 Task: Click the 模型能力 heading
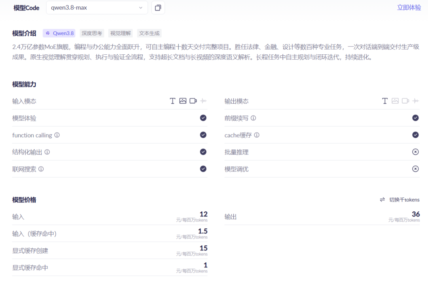click(x=24, y=84)
